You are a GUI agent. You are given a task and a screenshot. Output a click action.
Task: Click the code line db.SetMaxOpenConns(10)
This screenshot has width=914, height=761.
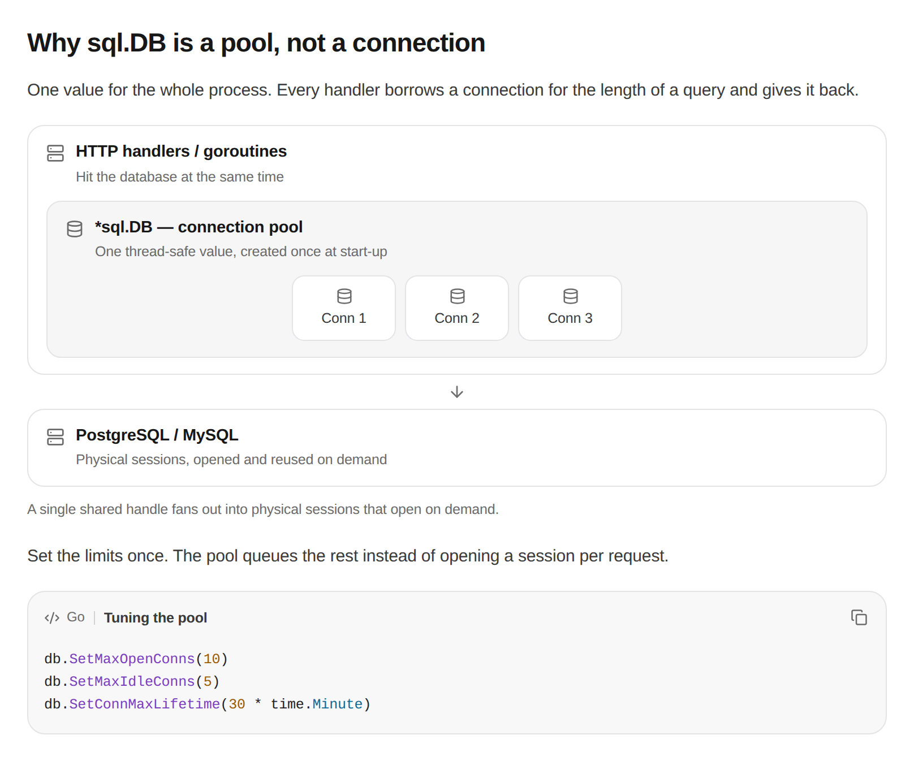click(136, 659)
